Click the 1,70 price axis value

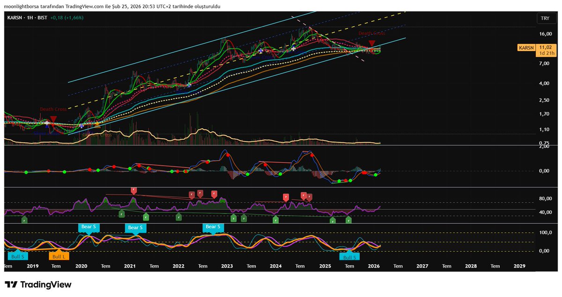[545, 114]
